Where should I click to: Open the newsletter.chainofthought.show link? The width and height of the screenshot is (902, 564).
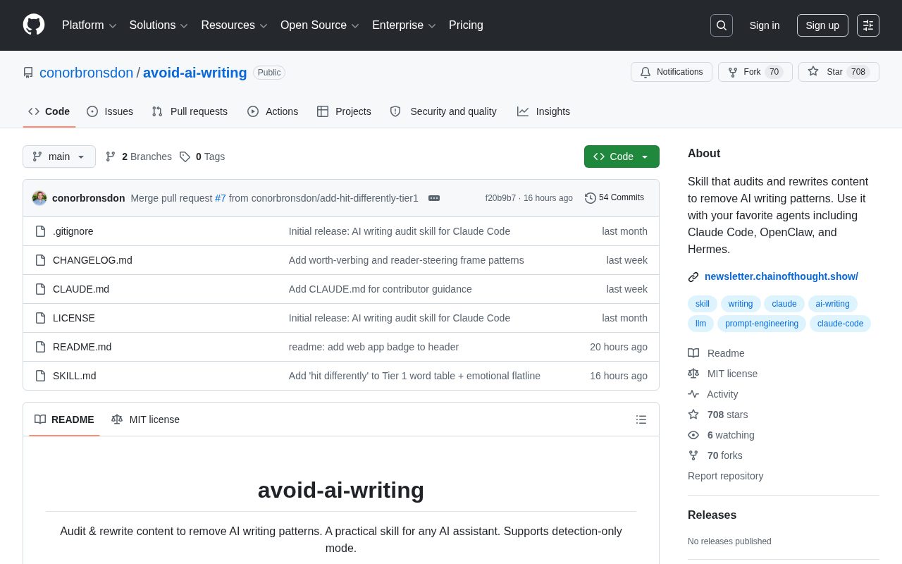click(781, 276)
